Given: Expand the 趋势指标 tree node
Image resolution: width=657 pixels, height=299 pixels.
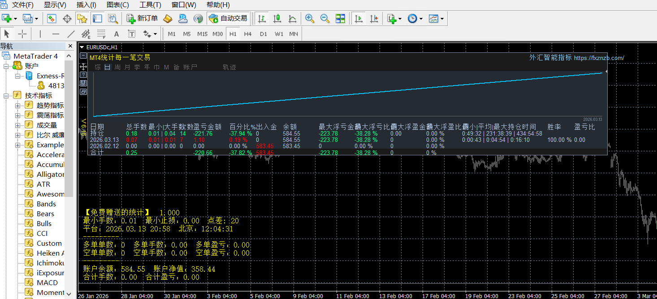Looking at the screenshot, I should coord(18,106).
